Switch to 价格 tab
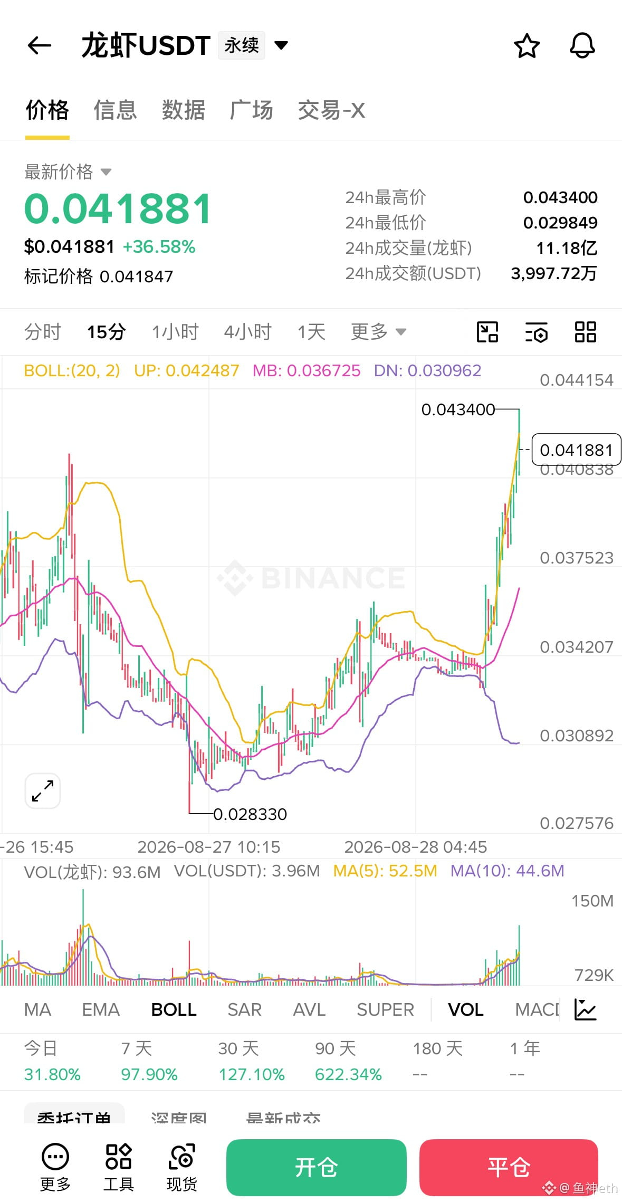This screenshot has height=1202, width=622. tap(47, 110)
